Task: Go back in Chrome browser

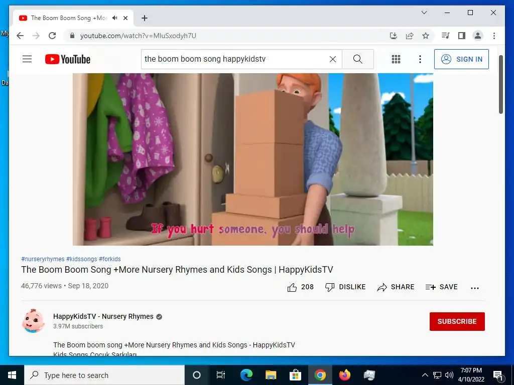Action: [x=20, y=36]
